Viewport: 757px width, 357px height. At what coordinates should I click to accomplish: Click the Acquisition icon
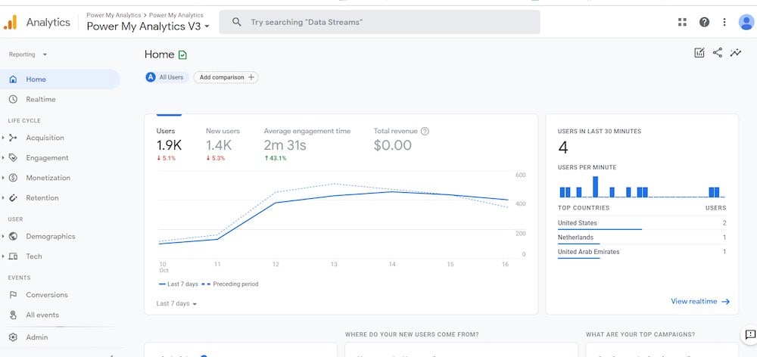coord(13,138)
